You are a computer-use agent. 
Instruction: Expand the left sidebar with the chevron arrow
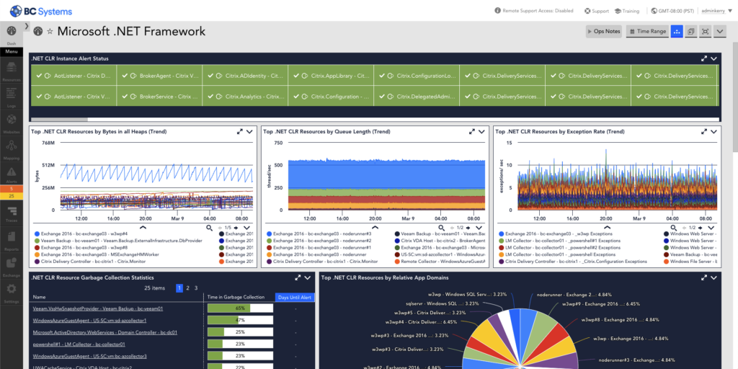[27, 26]
